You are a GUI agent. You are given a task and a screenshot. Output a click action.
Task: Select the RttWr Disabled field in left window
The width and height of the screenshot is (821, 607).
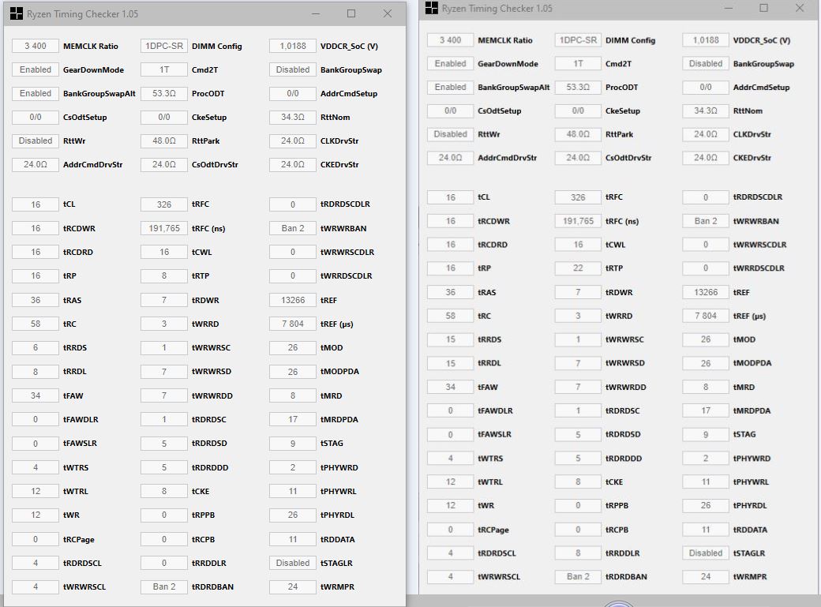point(36,141)
